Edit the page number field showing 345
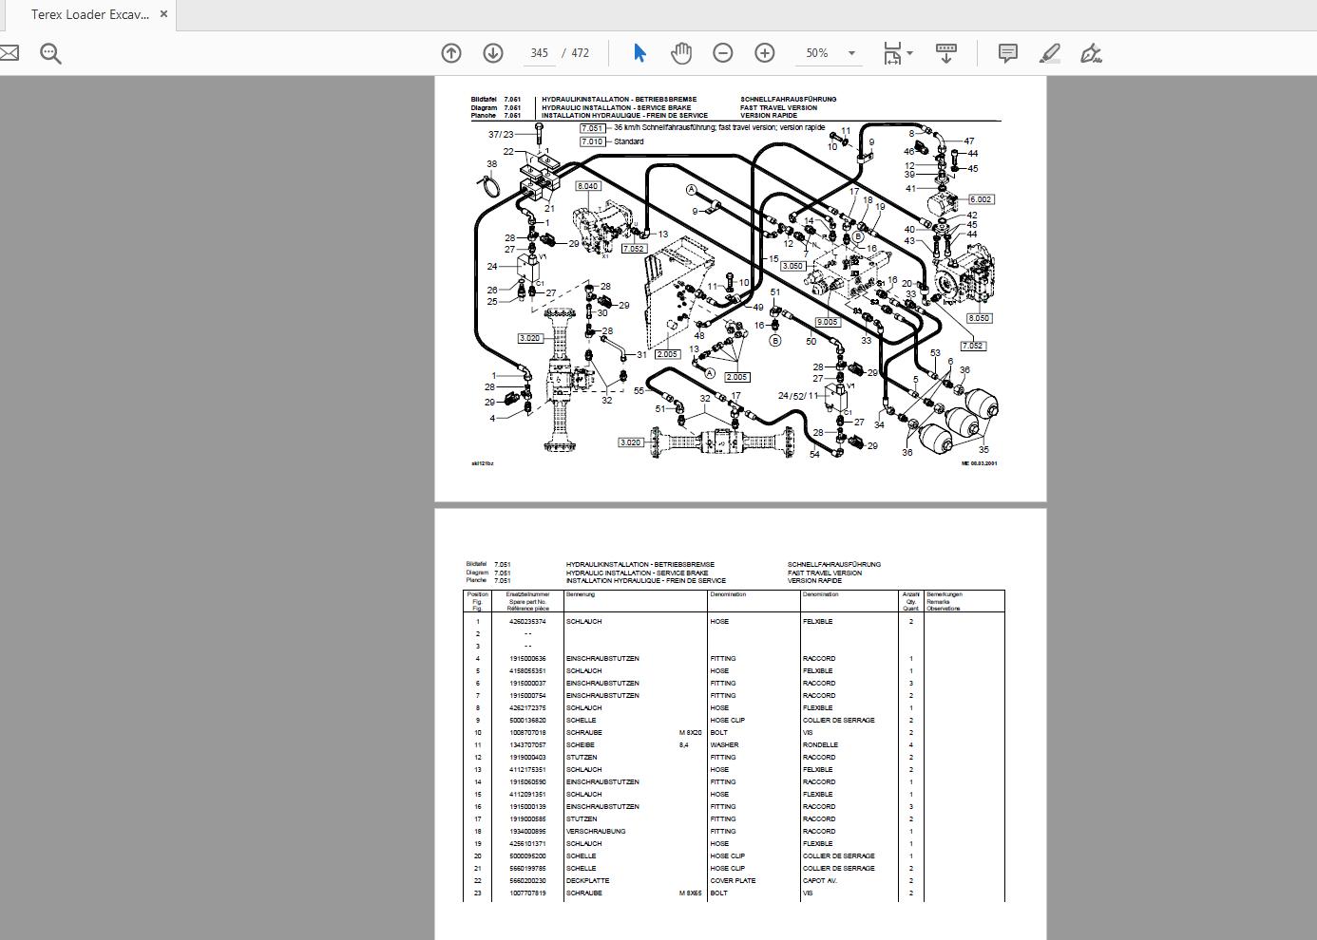Screen dimensions: 1317x940 pos(539,53)
